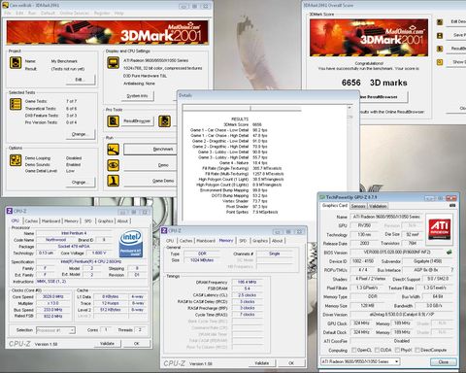Screen dimensions: 466x373
Task: Open the Processor Selection dropdown in CPU-Z
Action: click(x=55, y=330)
